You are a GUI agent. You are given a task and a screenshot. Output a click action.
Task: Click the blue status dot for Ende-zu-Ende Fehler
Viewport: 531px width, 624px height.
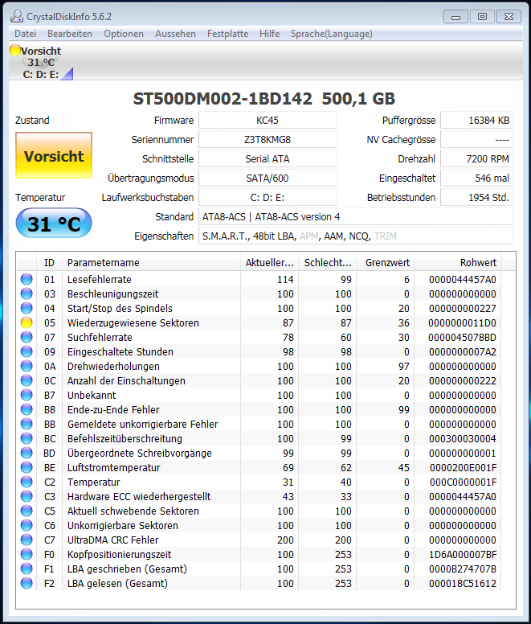click(27, 409)
